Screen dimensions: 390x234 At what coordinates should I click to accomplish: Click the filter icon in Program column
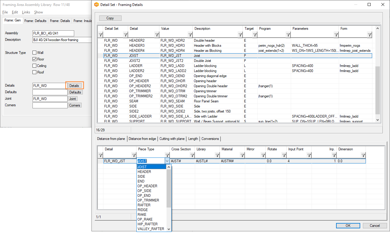click(x=288, y=35)
